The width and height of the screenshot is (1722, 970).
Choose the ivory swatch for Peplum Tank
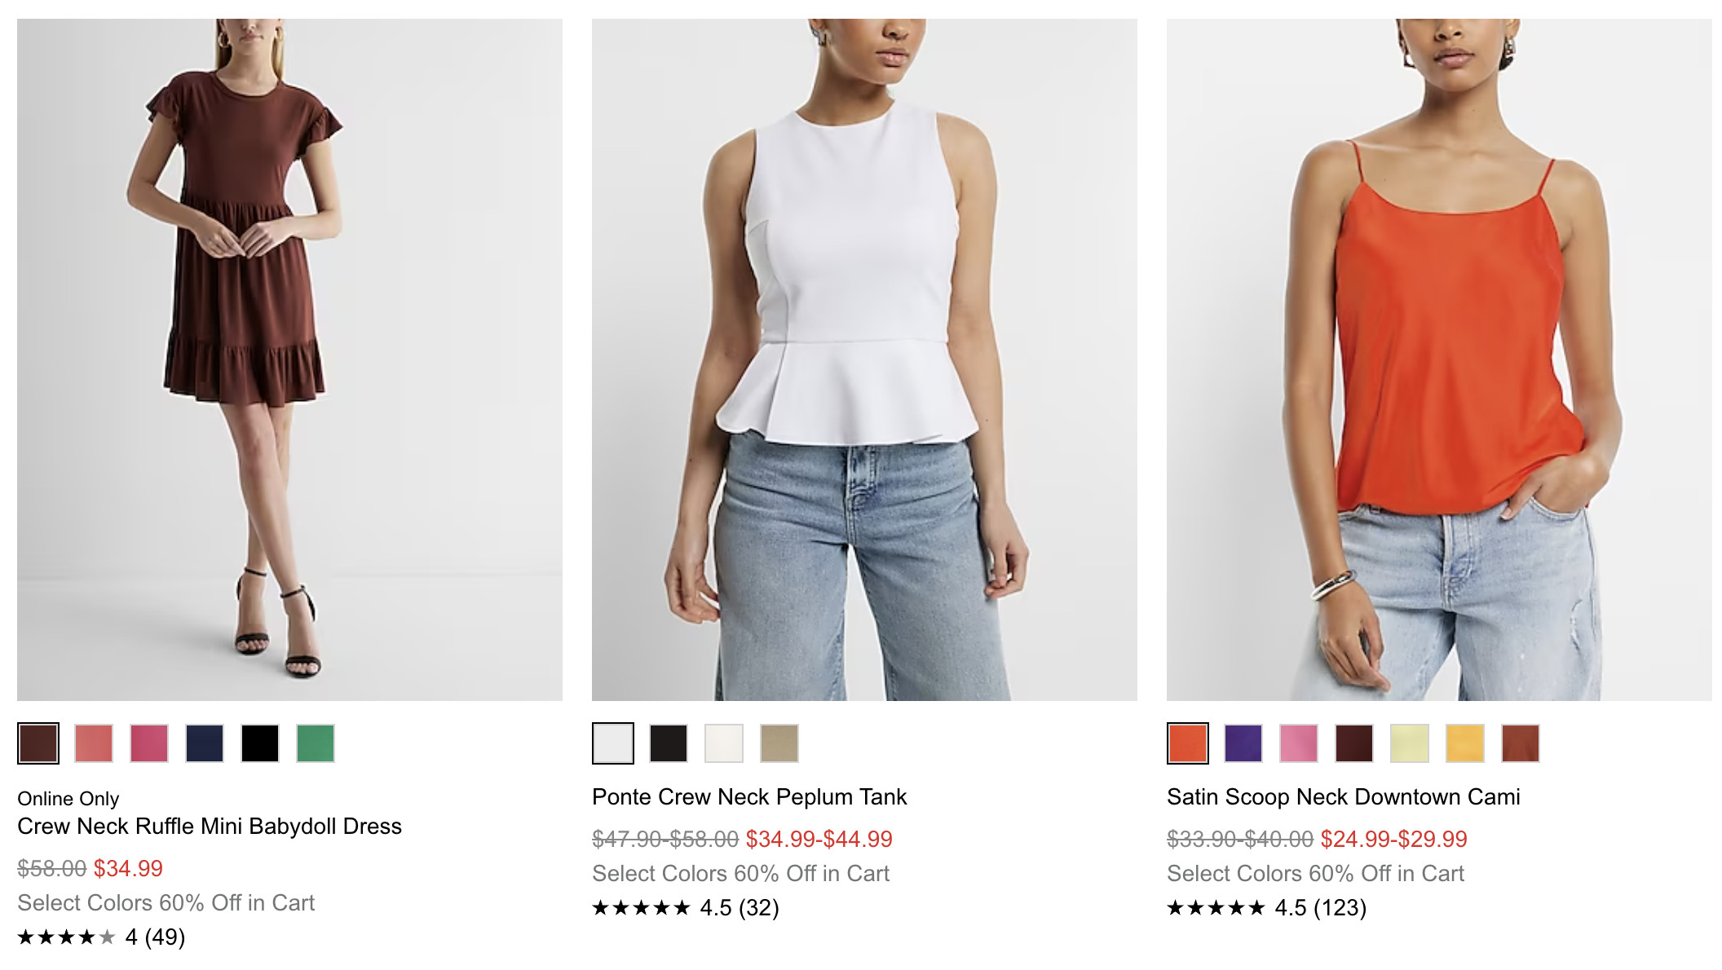tap(724, 743)
